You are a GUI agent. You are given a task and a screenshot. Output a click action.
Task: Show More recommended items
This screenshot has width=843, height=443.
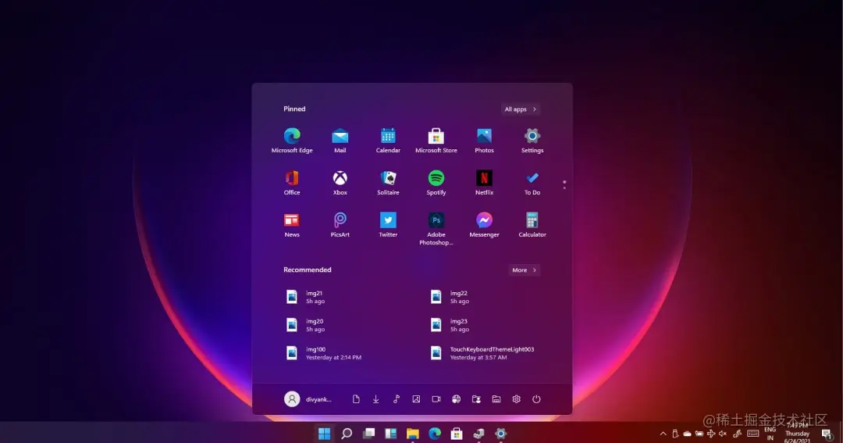pos(525,270)
